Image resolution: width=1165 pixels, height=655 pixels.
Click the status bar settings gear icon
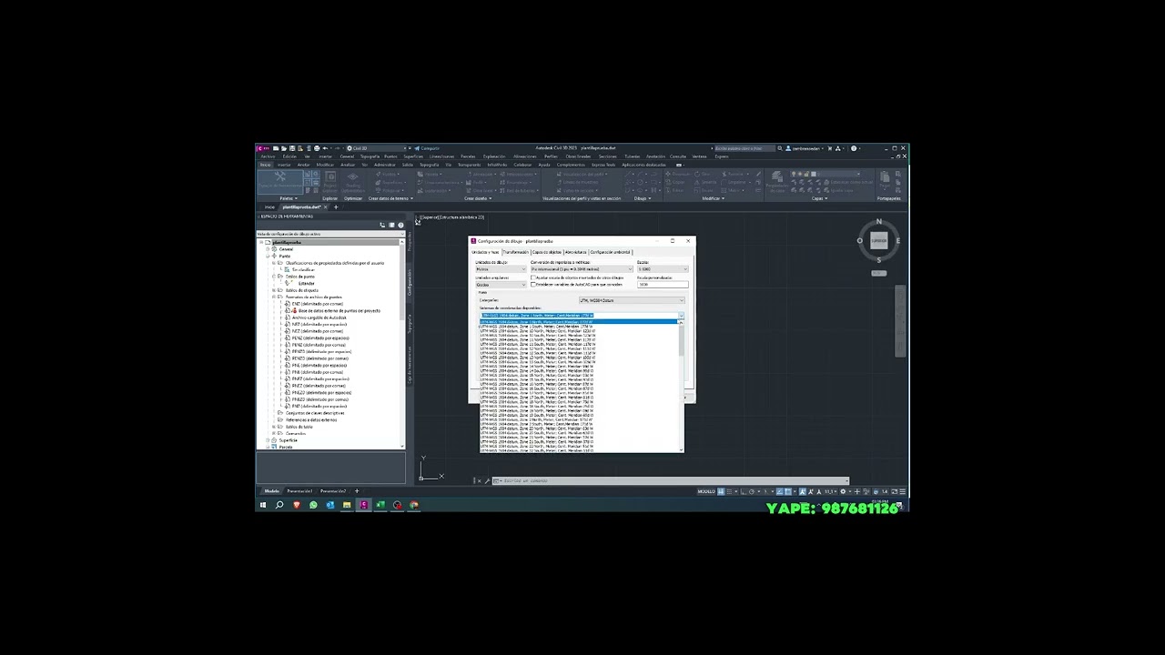(x=843, y=491)
